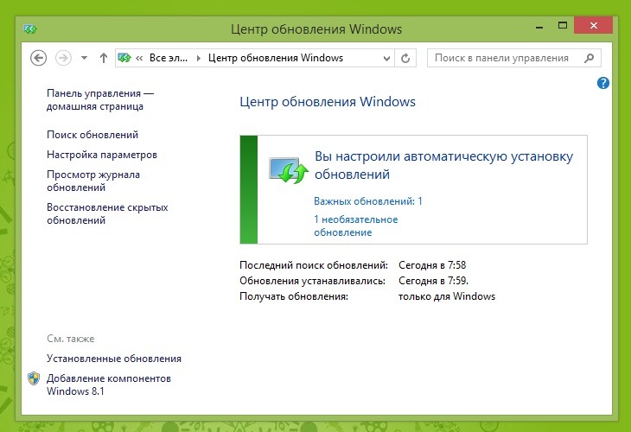Click 'только для Windows' value
The height and width of the screenshot is (432, 631).
pyautogui.click(x=447, y=296)
